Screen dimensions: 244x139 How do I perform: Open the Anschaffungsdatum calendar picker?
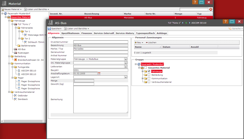point(99,74)
